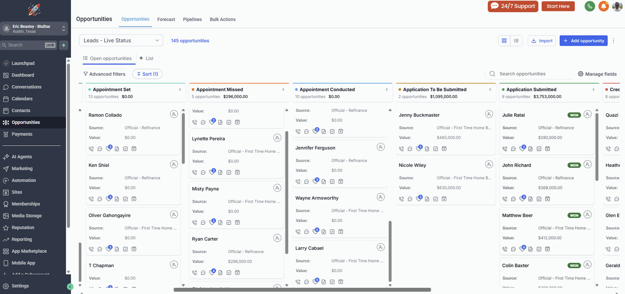Click calendar icon on Jenny Buckmaster card

(x=444, y=149)
